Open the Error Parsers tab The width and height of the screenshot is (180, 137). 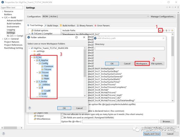click(x=102, y=25)
